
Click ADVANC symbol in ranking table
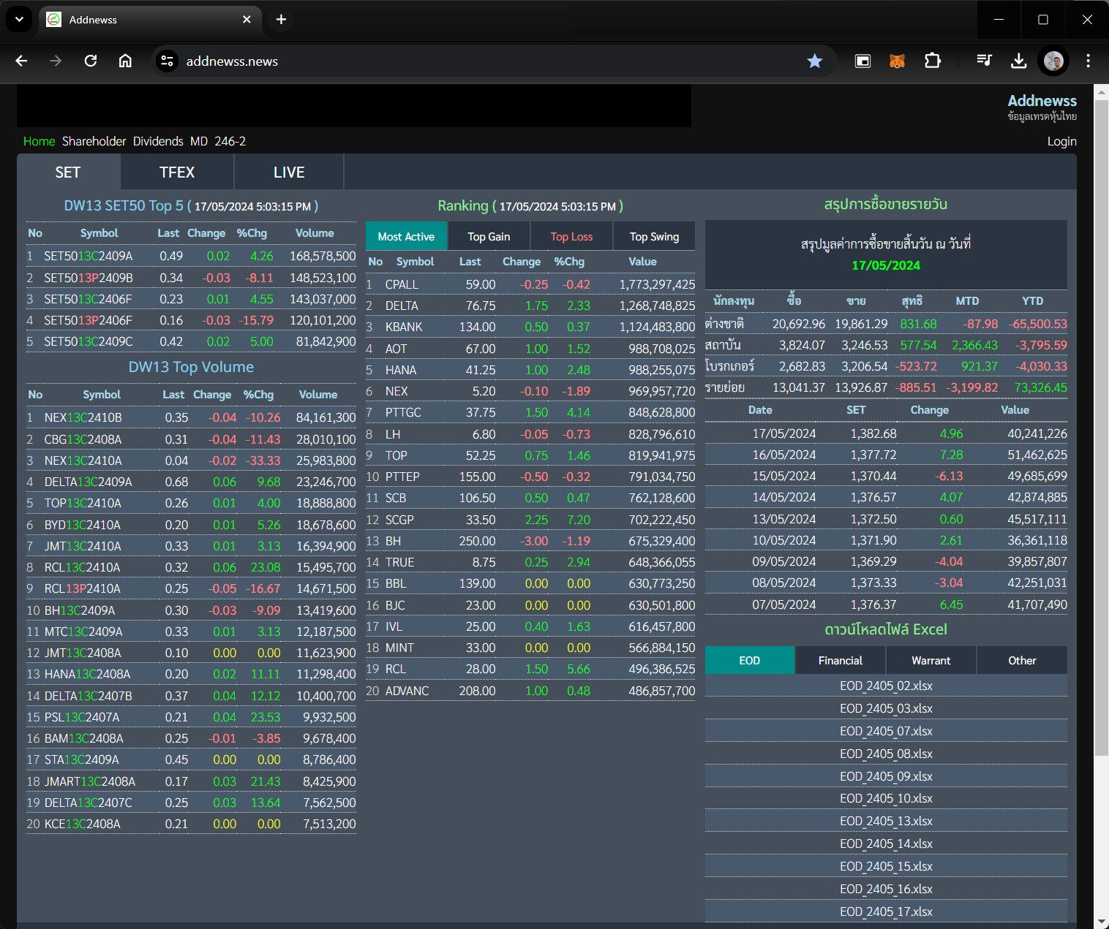pos(407,691)
